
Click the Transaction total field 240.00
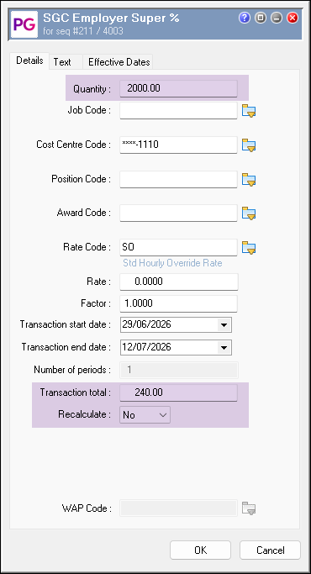click(179, 392)
